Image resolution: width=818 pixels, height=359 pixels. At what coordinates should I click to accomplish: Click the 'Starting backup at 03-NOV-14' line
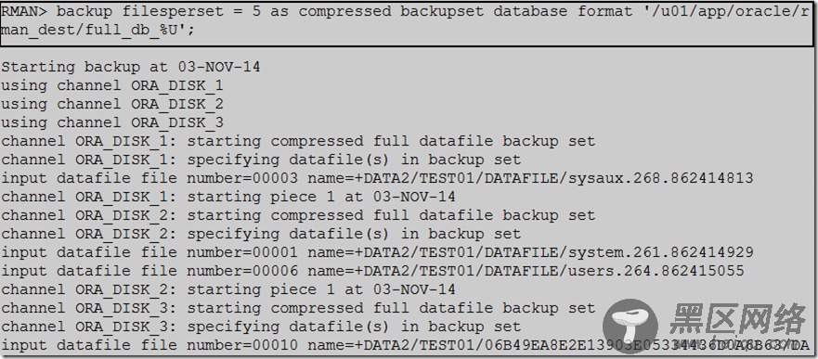[130, 67]
